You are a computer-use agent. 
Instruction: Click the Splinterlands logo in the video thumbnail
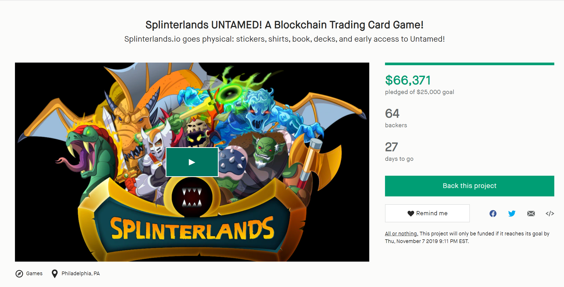[192, 228]
